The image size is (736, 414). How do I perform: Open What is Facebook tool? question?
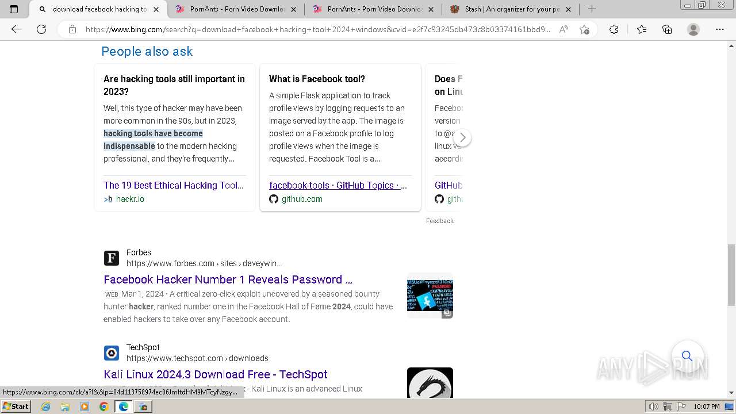pyautogui.click(x=317, y=79)
